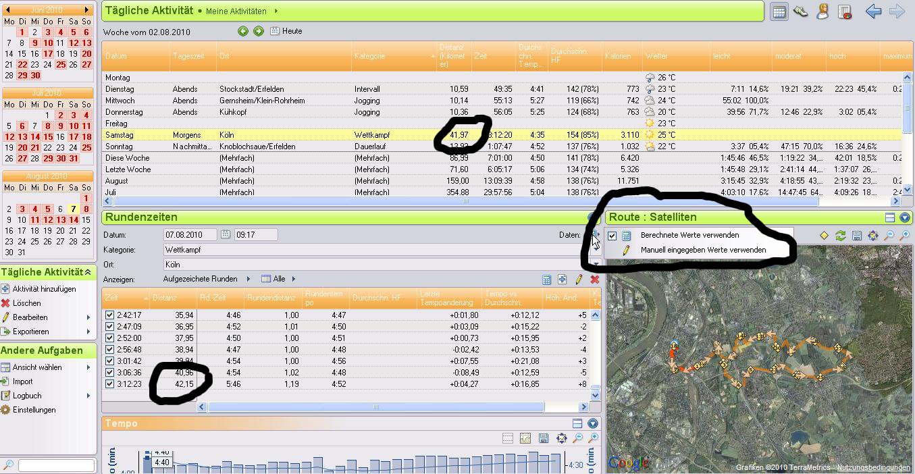Image resolution: width=915 pixels, height=474 pixels.
Task: Click the save icon in Route panel toolbar
Action: 856,236
